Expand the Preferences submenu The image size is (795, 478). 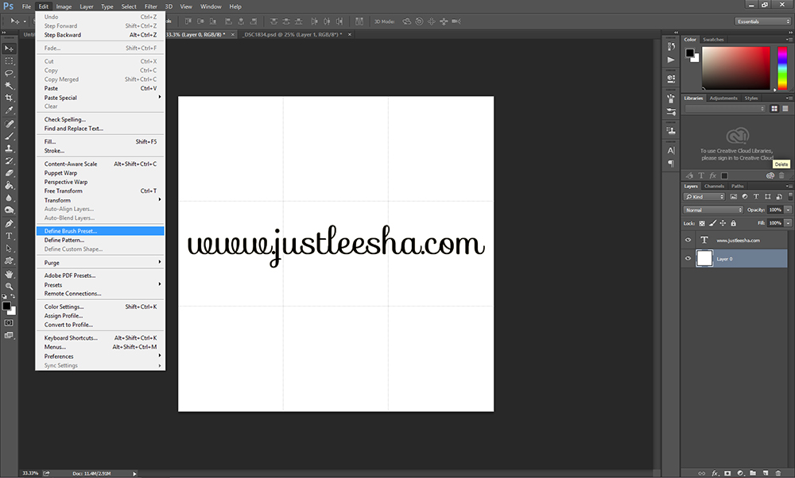(x=100, y=356)
